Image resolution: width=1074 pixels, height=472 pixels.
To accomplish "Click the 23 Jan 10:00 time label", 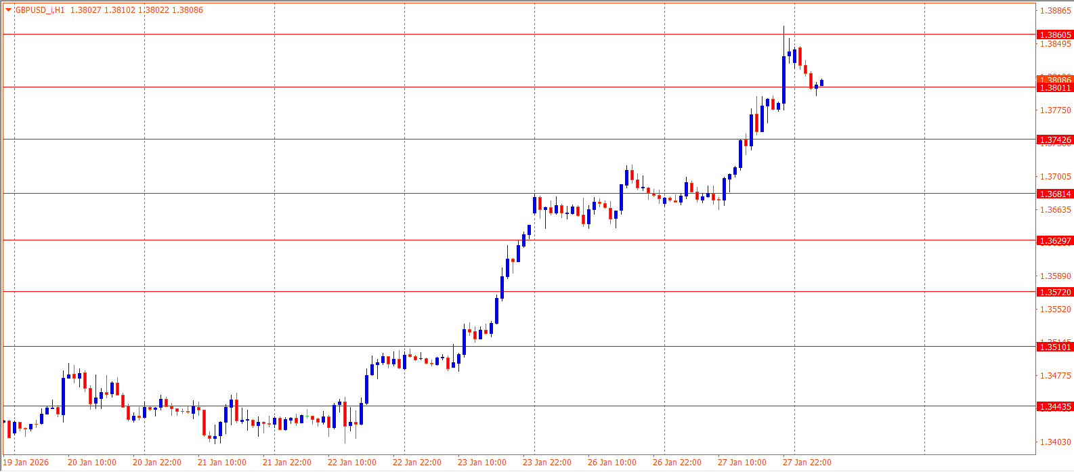I will (x=482, y=463).
